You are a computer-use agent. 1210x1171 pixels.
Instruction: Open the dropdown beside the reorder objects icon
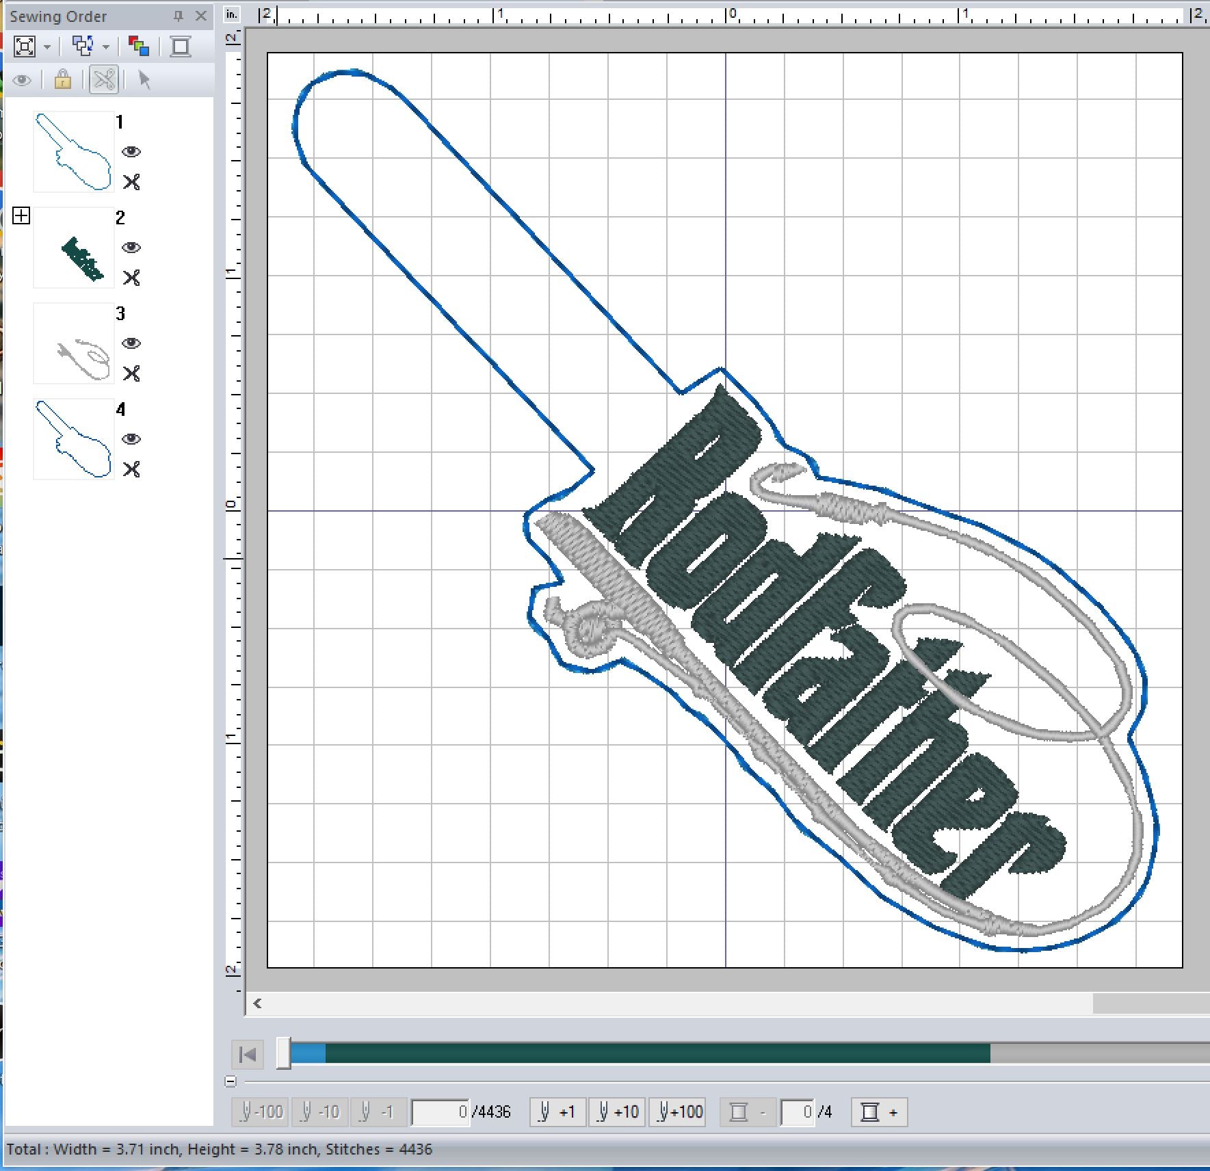coord(106,47)
